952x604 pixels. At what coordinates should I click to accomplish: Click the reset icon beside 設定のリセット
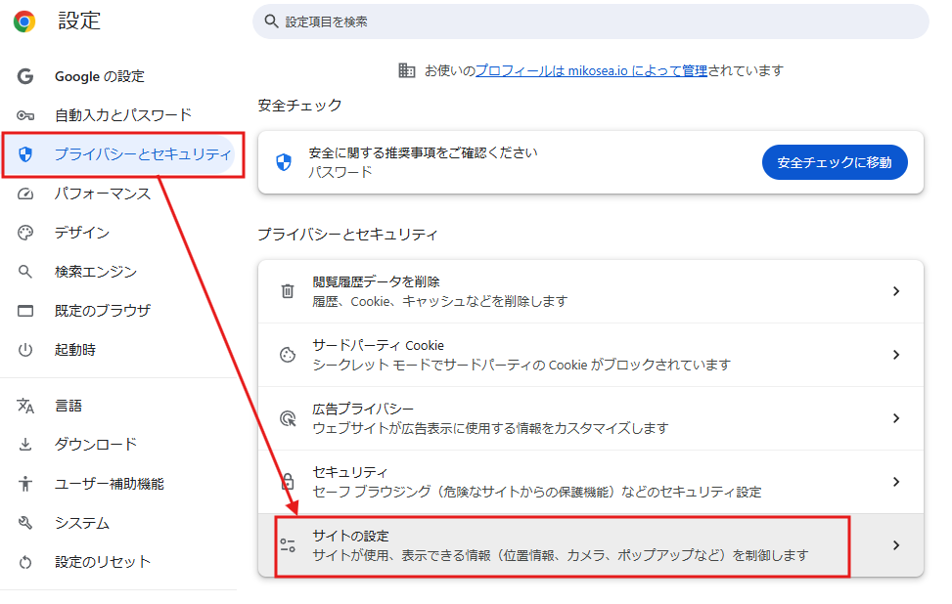pos(24,562)
